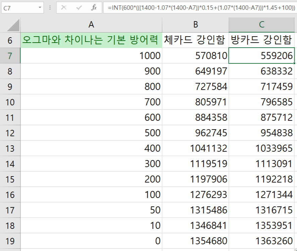Select column A header

tap(91, 24)
